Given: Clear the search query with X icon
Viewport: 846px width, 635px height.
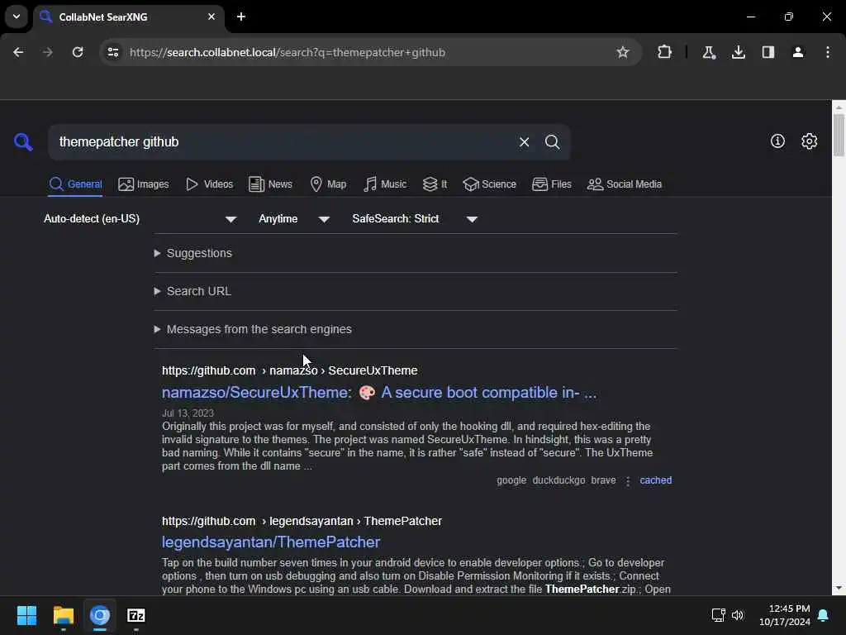Looking at the screenshot, I should click(x=524, y=142).
